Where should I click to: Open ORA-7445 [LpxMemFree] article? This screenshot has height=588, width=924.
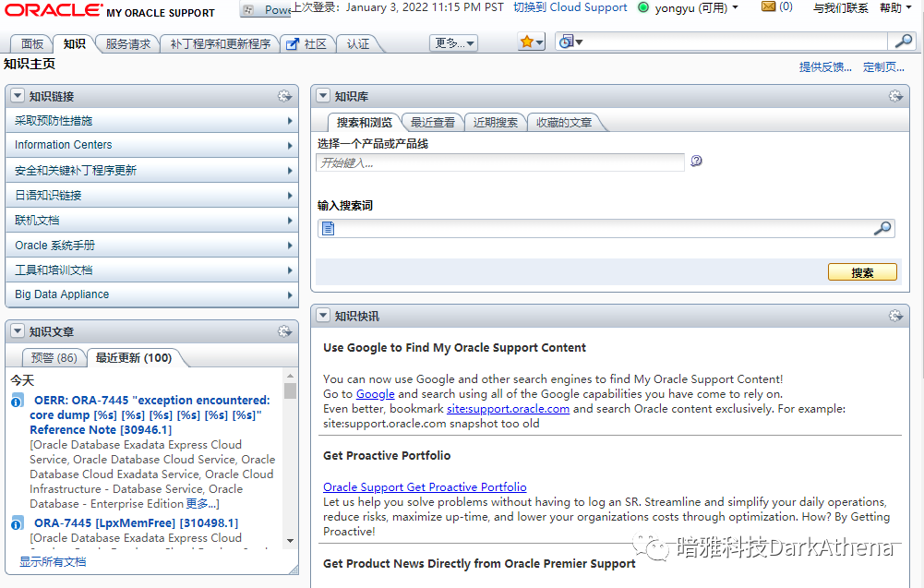pos(136,523)
